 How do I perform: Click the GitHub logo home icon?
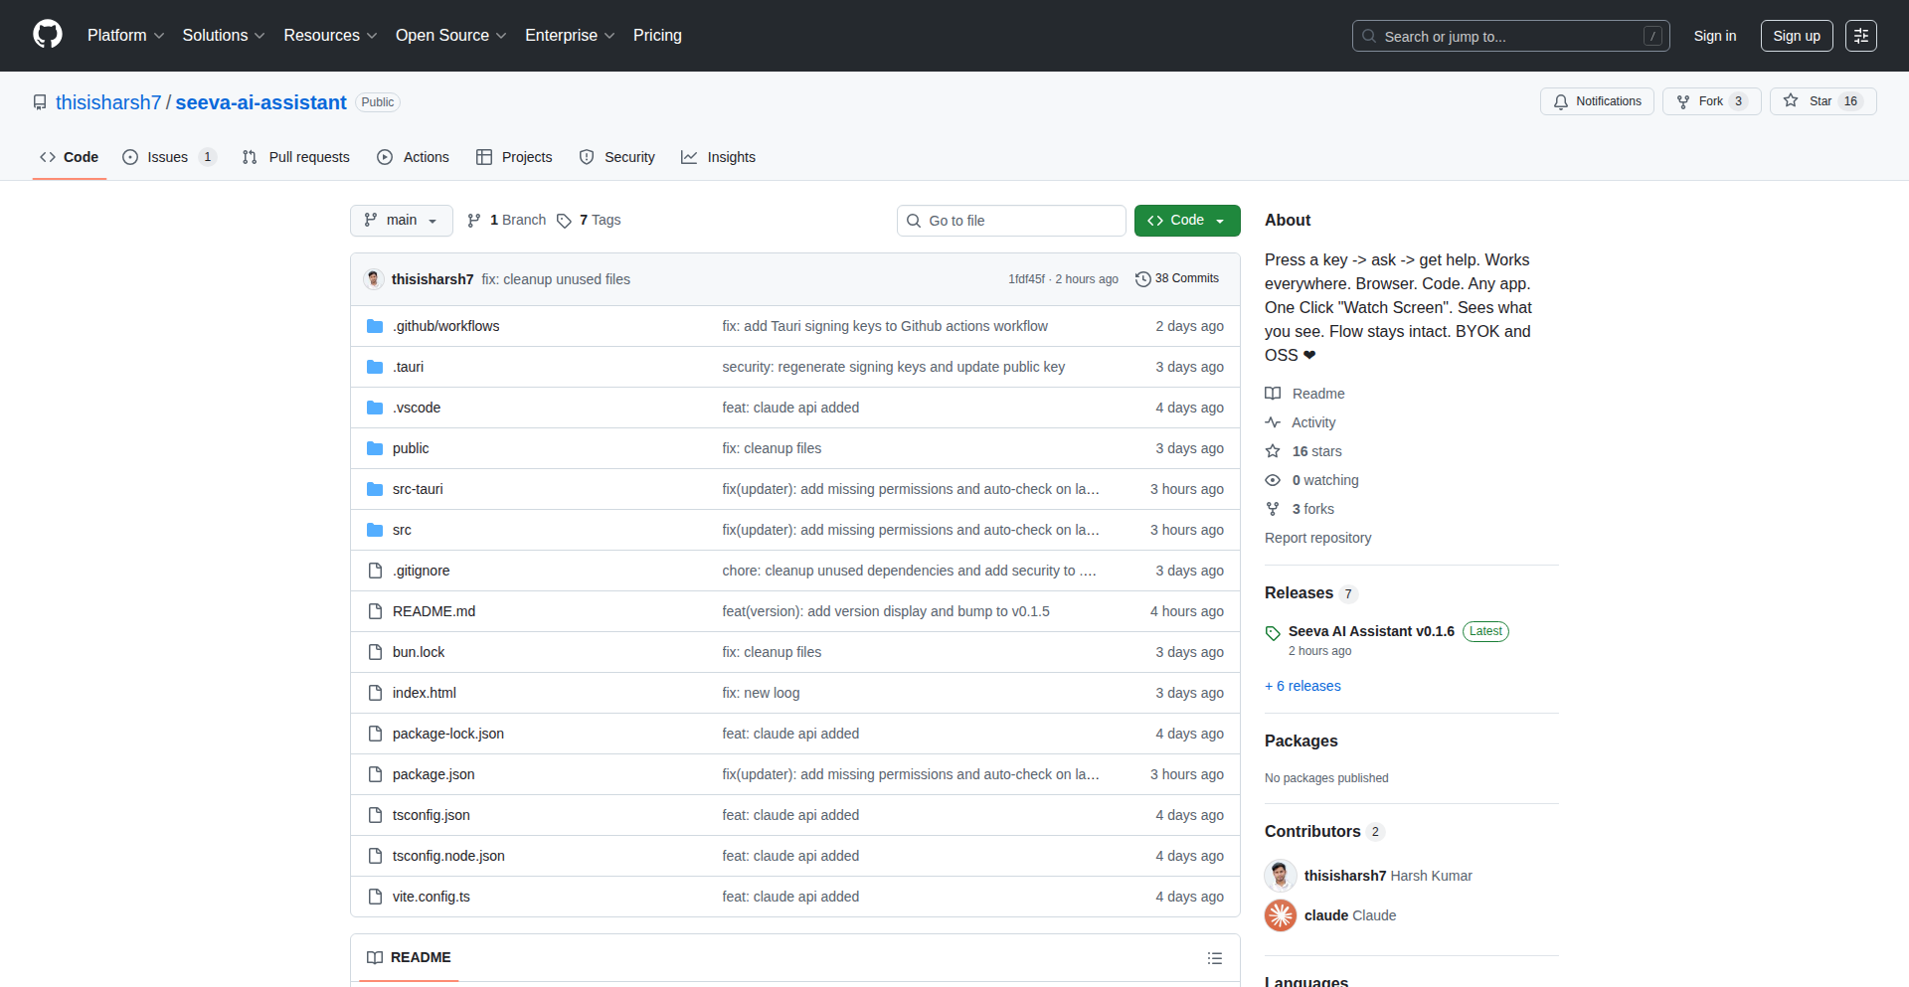click(46, 35)
